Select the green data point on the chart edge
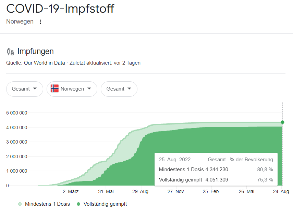 [x=282, y=122]
